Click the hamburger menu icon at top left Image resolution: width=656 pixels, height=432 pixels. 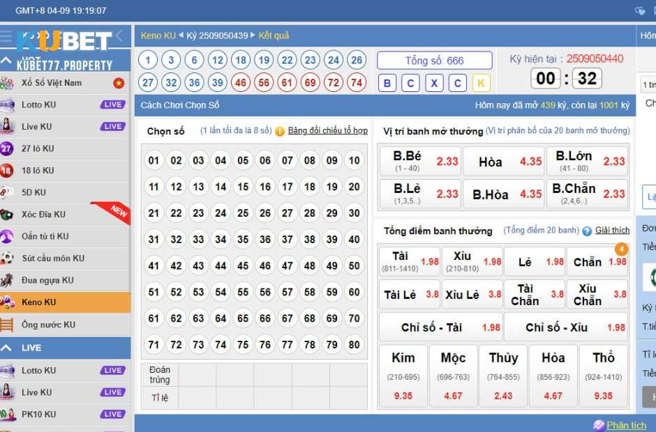click(6, 36)
